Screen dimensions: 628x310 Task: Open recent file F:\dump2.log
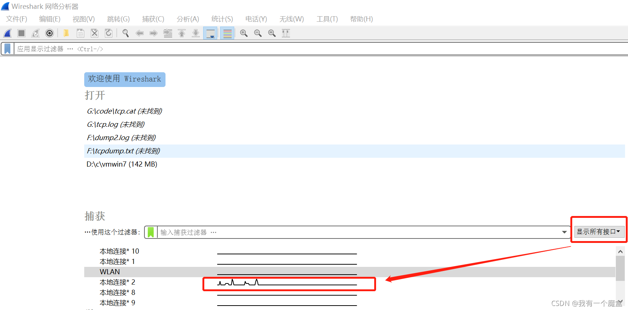click(121, 137)
